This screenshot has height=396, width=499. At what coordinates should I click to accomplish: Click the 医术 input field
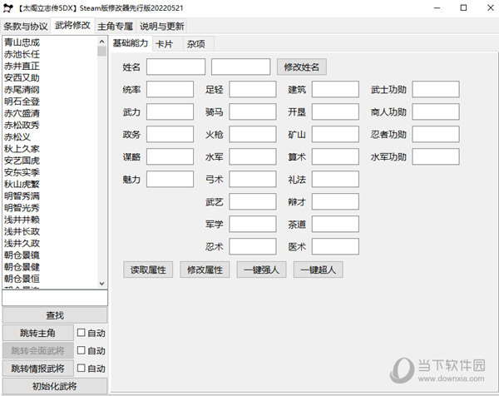(335, 246)
